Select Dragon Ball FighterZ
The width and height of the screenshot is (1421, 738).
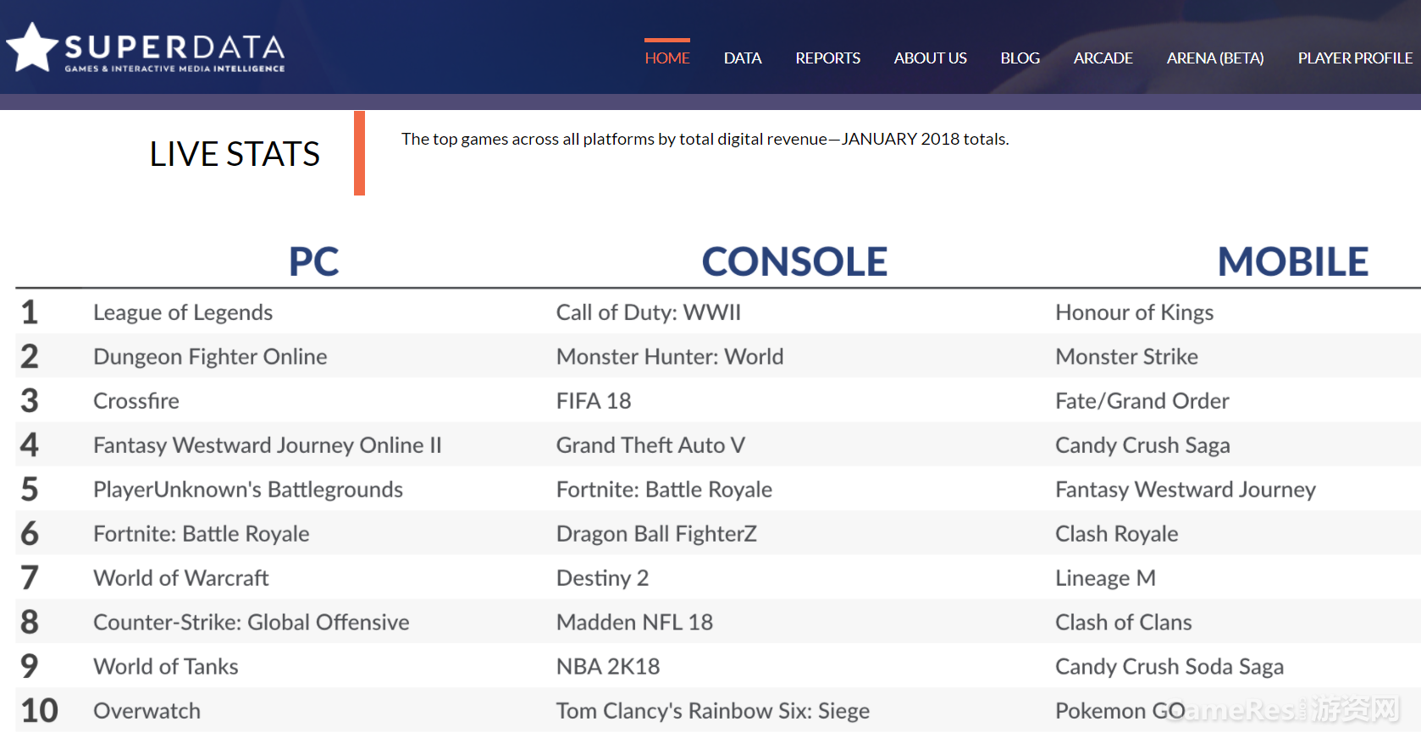click(x=656, y=533)
